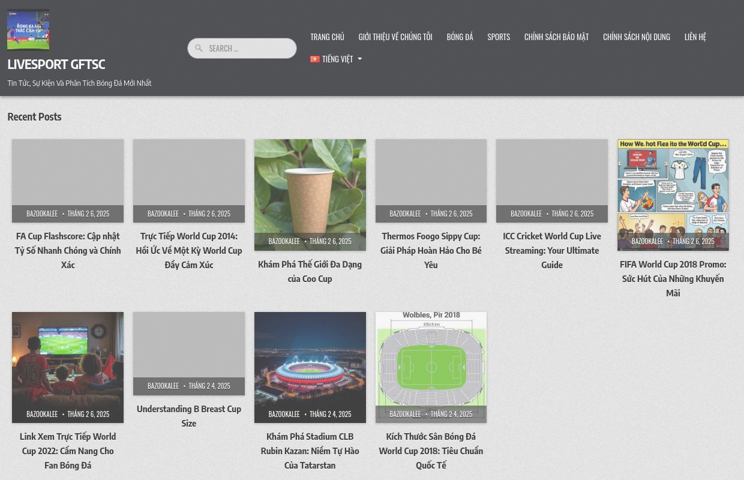The height and width of the screenshot is (480, 744).
Task: Open Chính Sách Bảo Mật page
Action: (x=556, y=37)
